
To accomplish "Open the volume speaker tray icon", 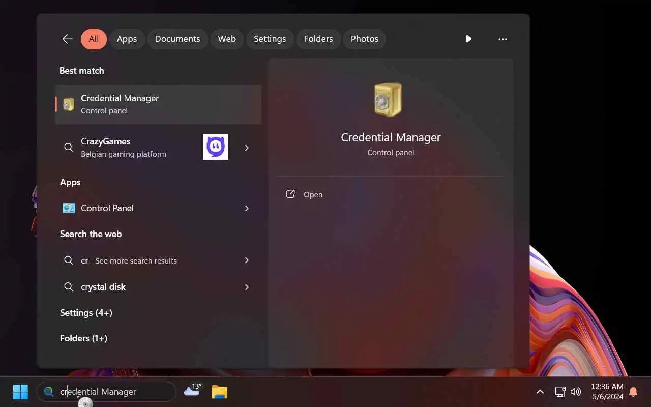I will (x=576, y=392).
